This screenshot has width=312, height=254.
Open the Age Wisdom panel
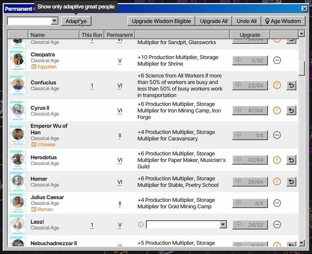[x=284, y=21]
